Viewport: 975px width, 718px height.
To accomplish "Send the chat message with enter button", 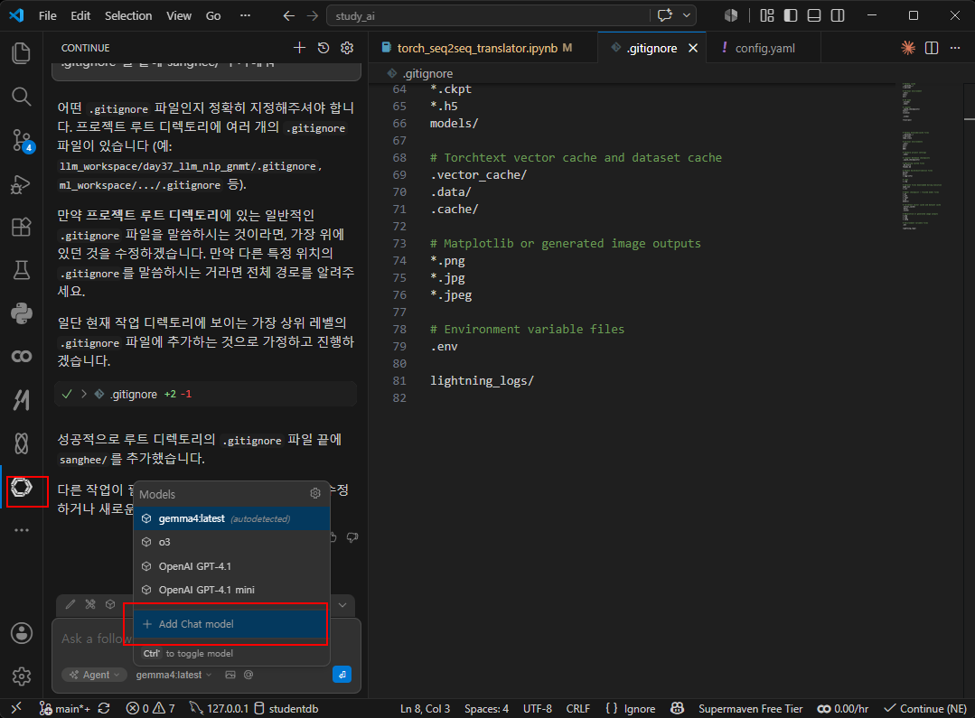I will tap(342, 675).
